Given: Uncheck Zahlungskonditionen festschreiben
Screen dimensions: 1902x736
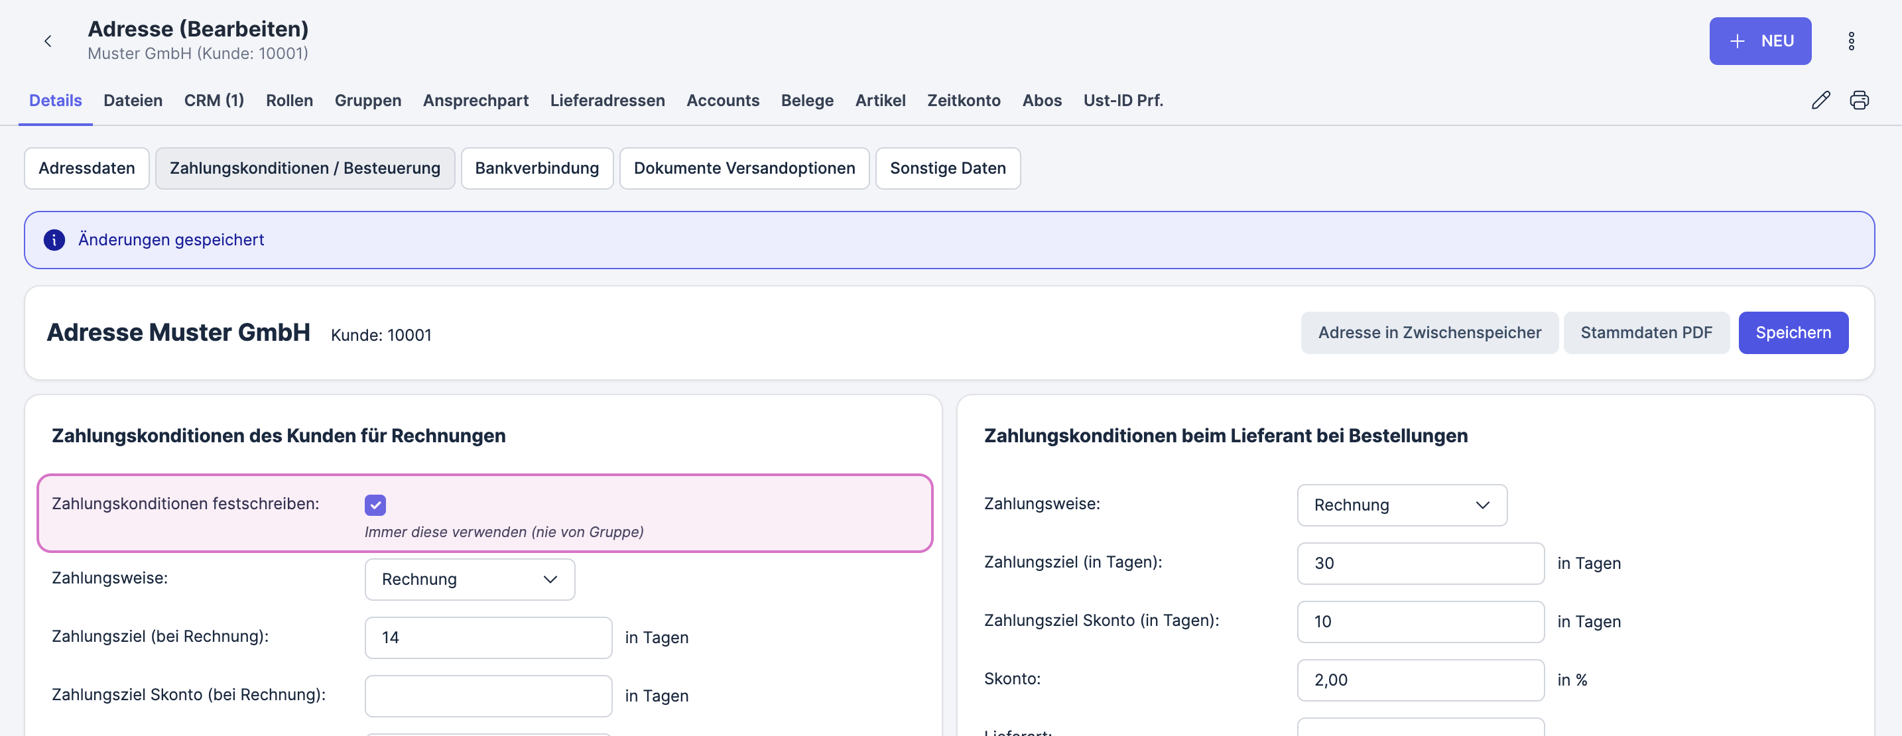Looking at the screenshot, I should pyautogui.click(x=376, y=505).
